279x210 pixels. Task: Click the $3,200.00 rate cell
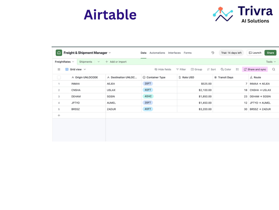pos(195,109)
